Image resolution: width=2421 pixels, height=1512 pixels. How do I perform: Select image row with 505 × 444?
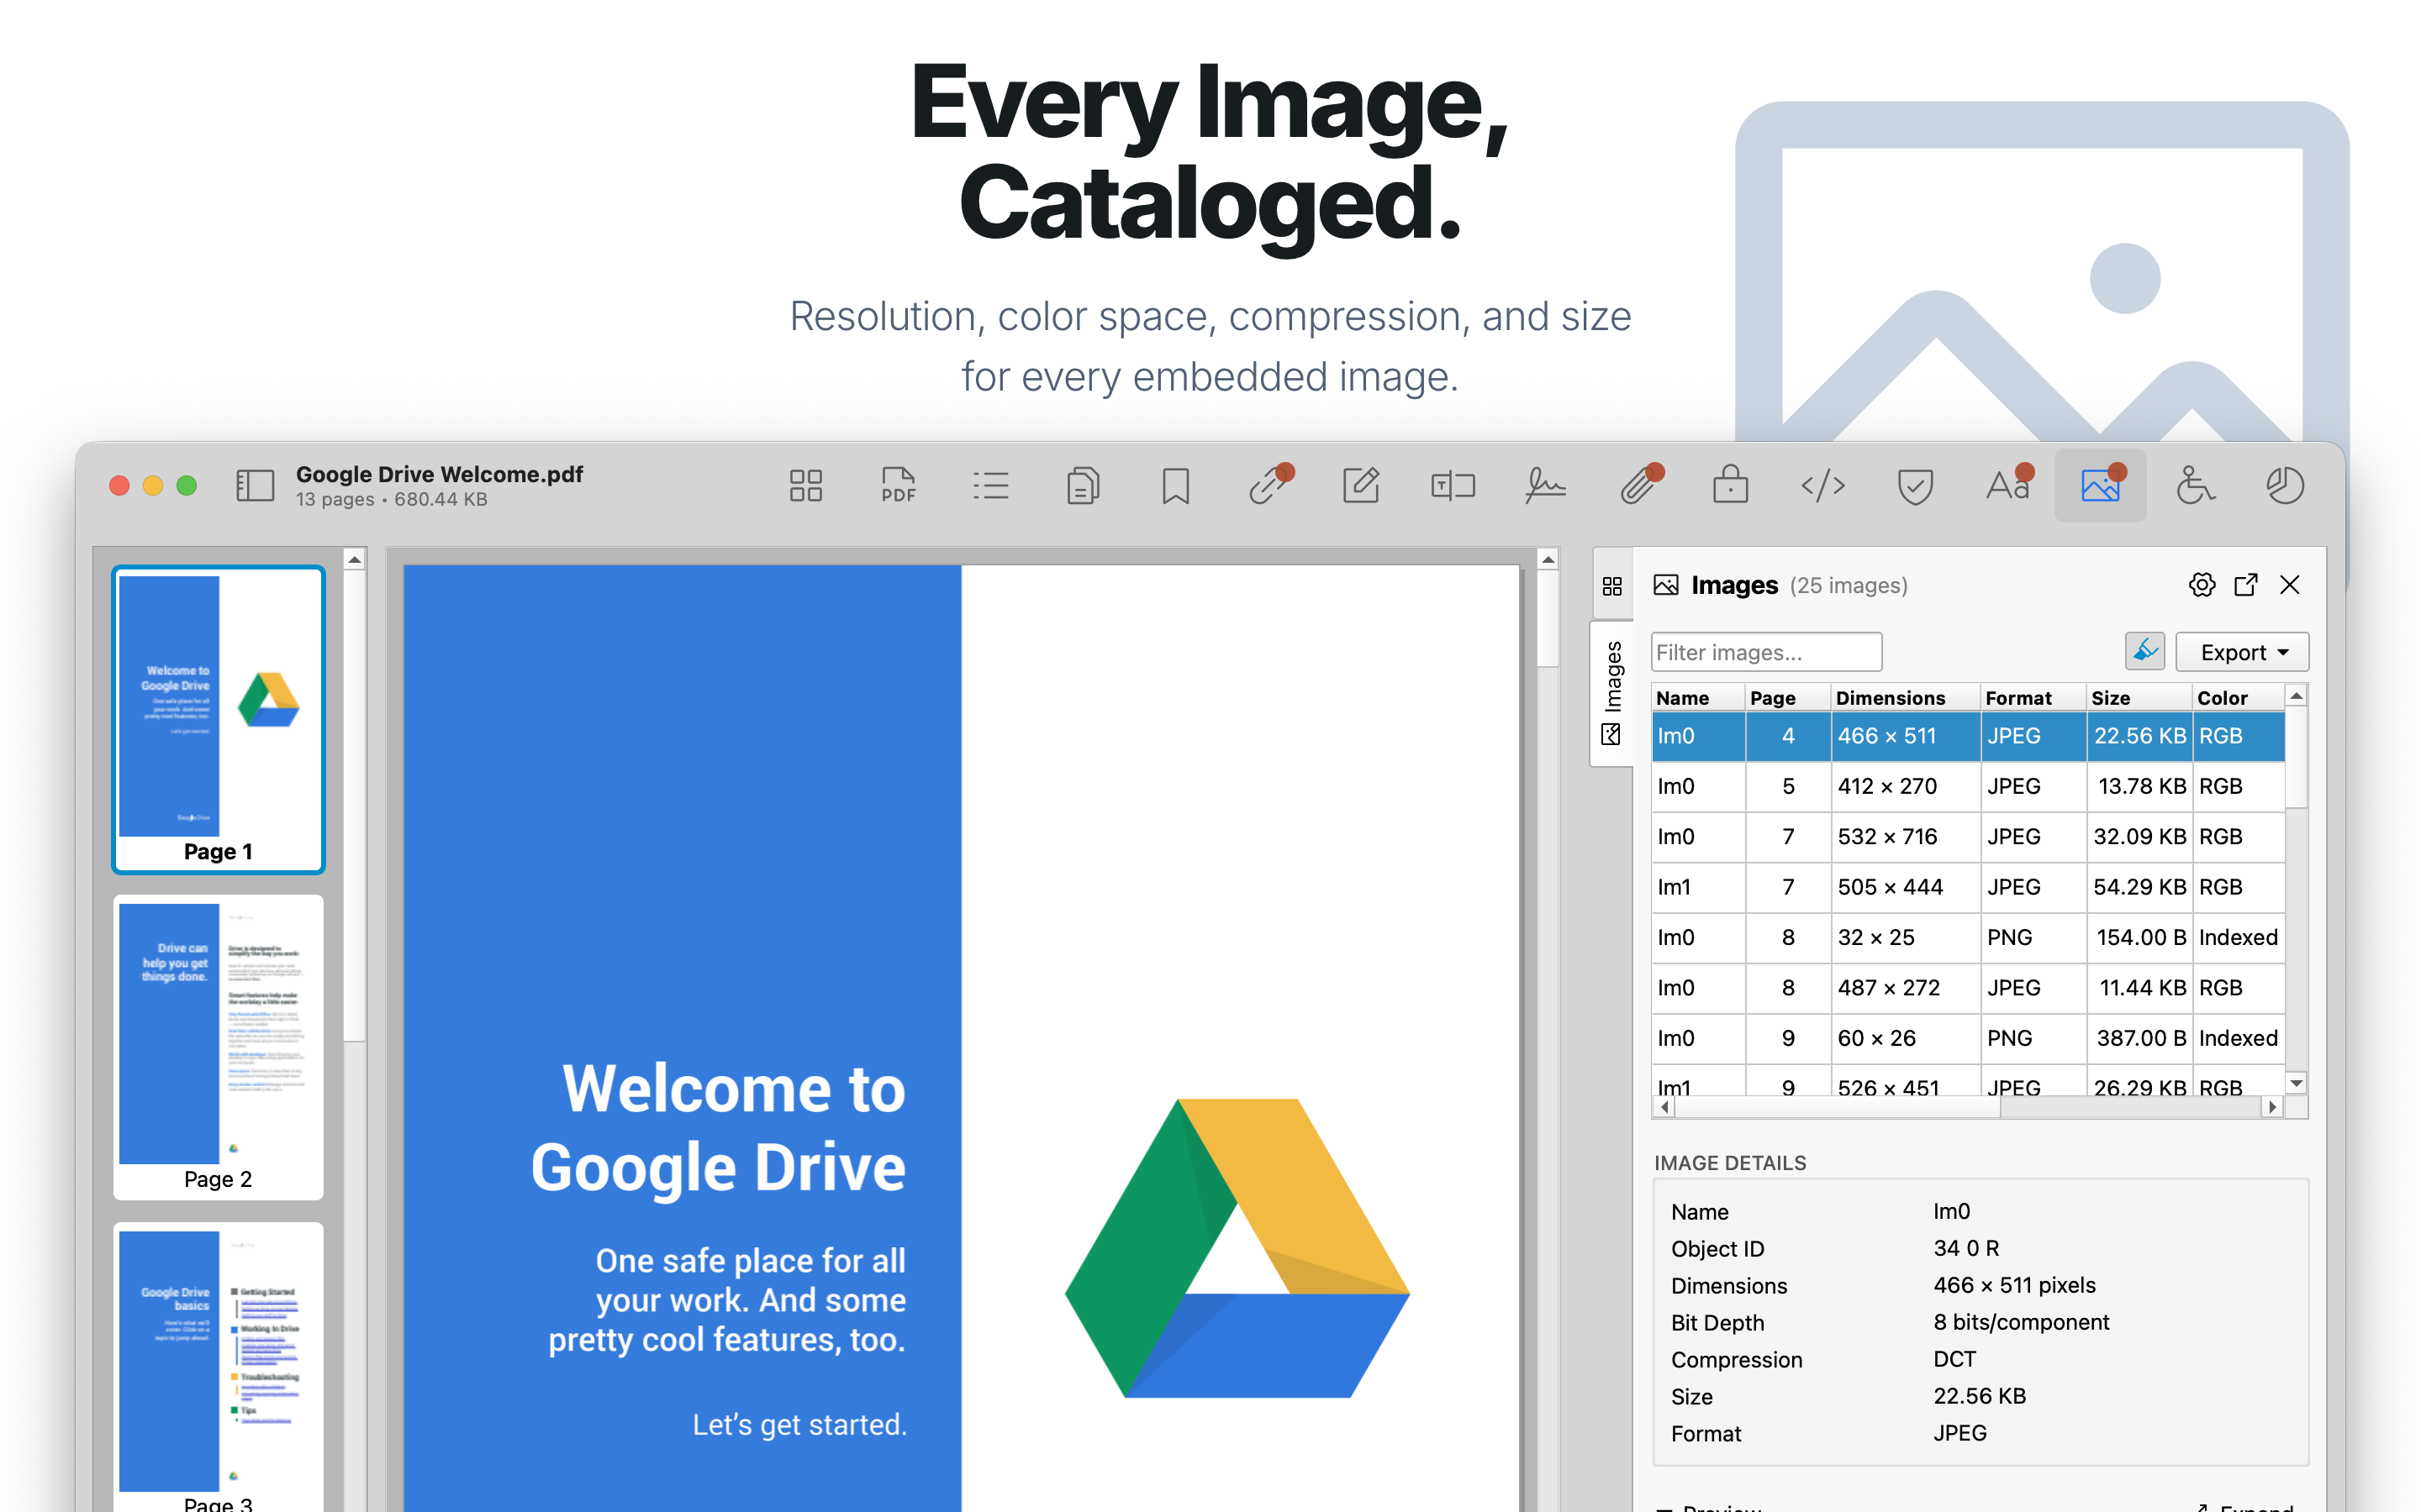pos(1968,887)
